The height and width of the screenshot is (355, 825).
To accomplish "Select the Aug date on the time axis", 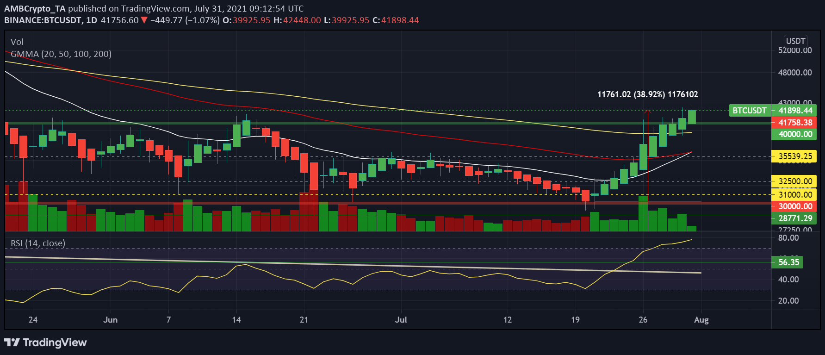I will click(x=701, y=320).
